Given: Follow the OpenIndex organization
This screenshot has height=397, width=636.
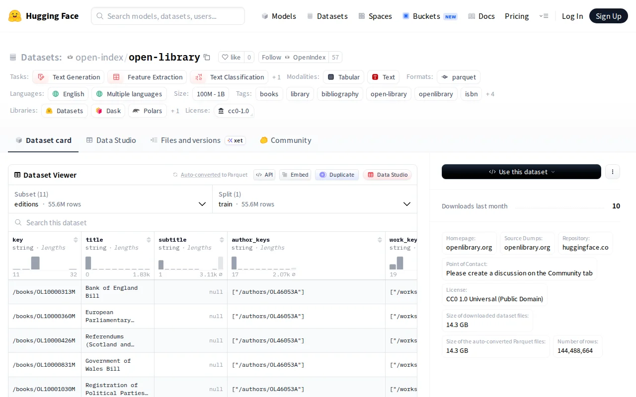Looking at the screenshot, I should tap(294, 57).
